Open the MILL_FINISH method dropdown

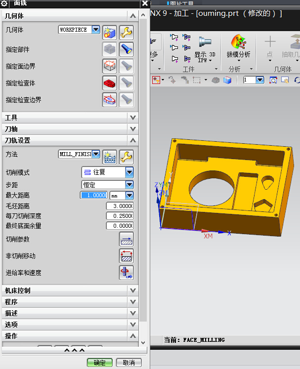pos(96,154)
